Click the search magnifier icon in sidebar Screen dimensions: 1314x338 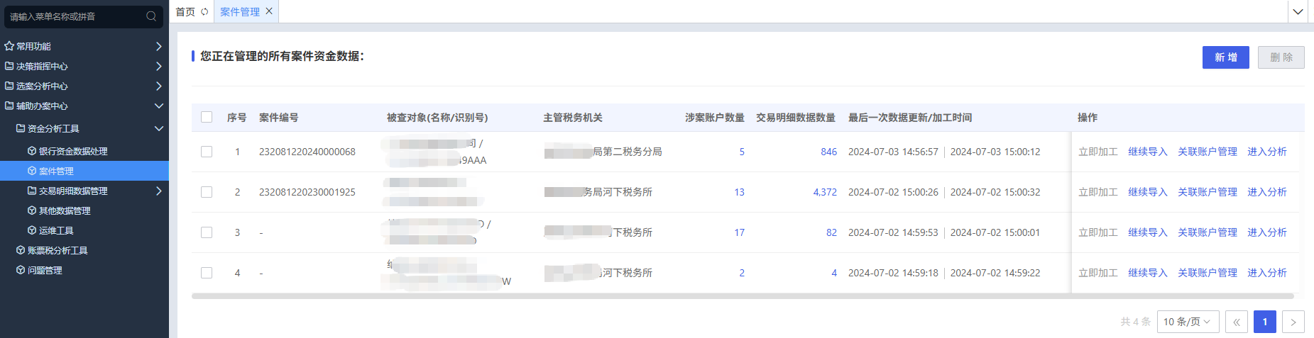(x=151, y=16)
